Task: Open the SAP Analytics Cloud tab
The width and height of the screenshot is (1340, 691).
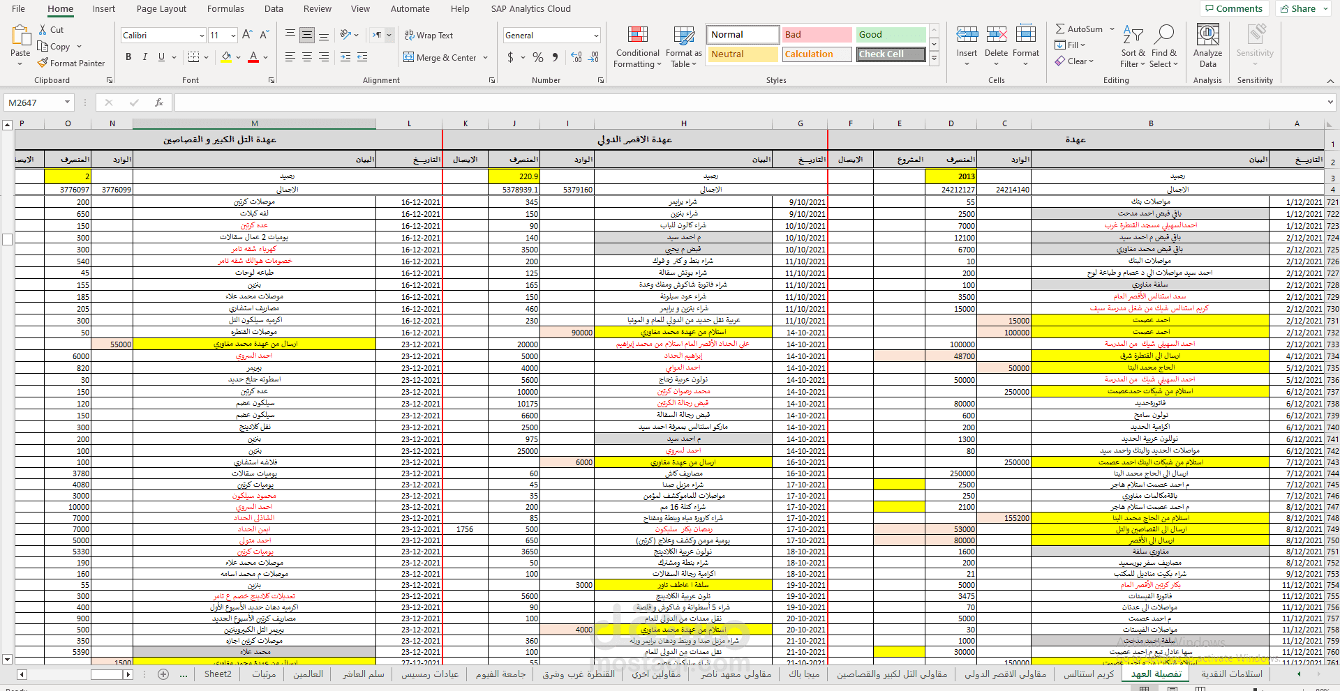Action: click(530, 9)
